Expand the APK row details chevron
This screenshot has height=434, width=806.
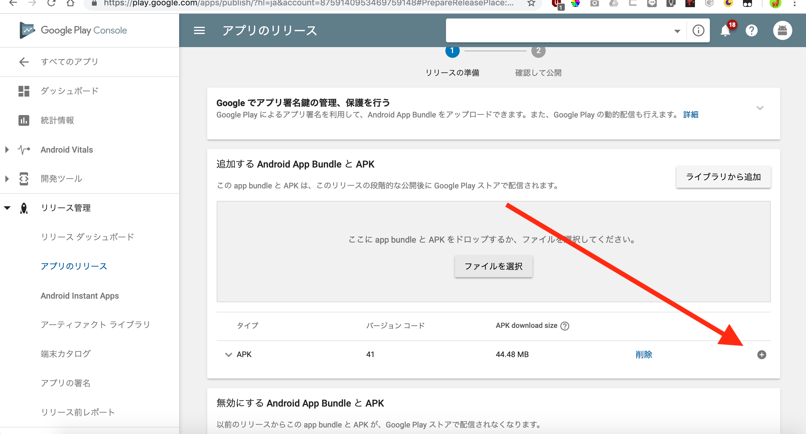[228, 355]
